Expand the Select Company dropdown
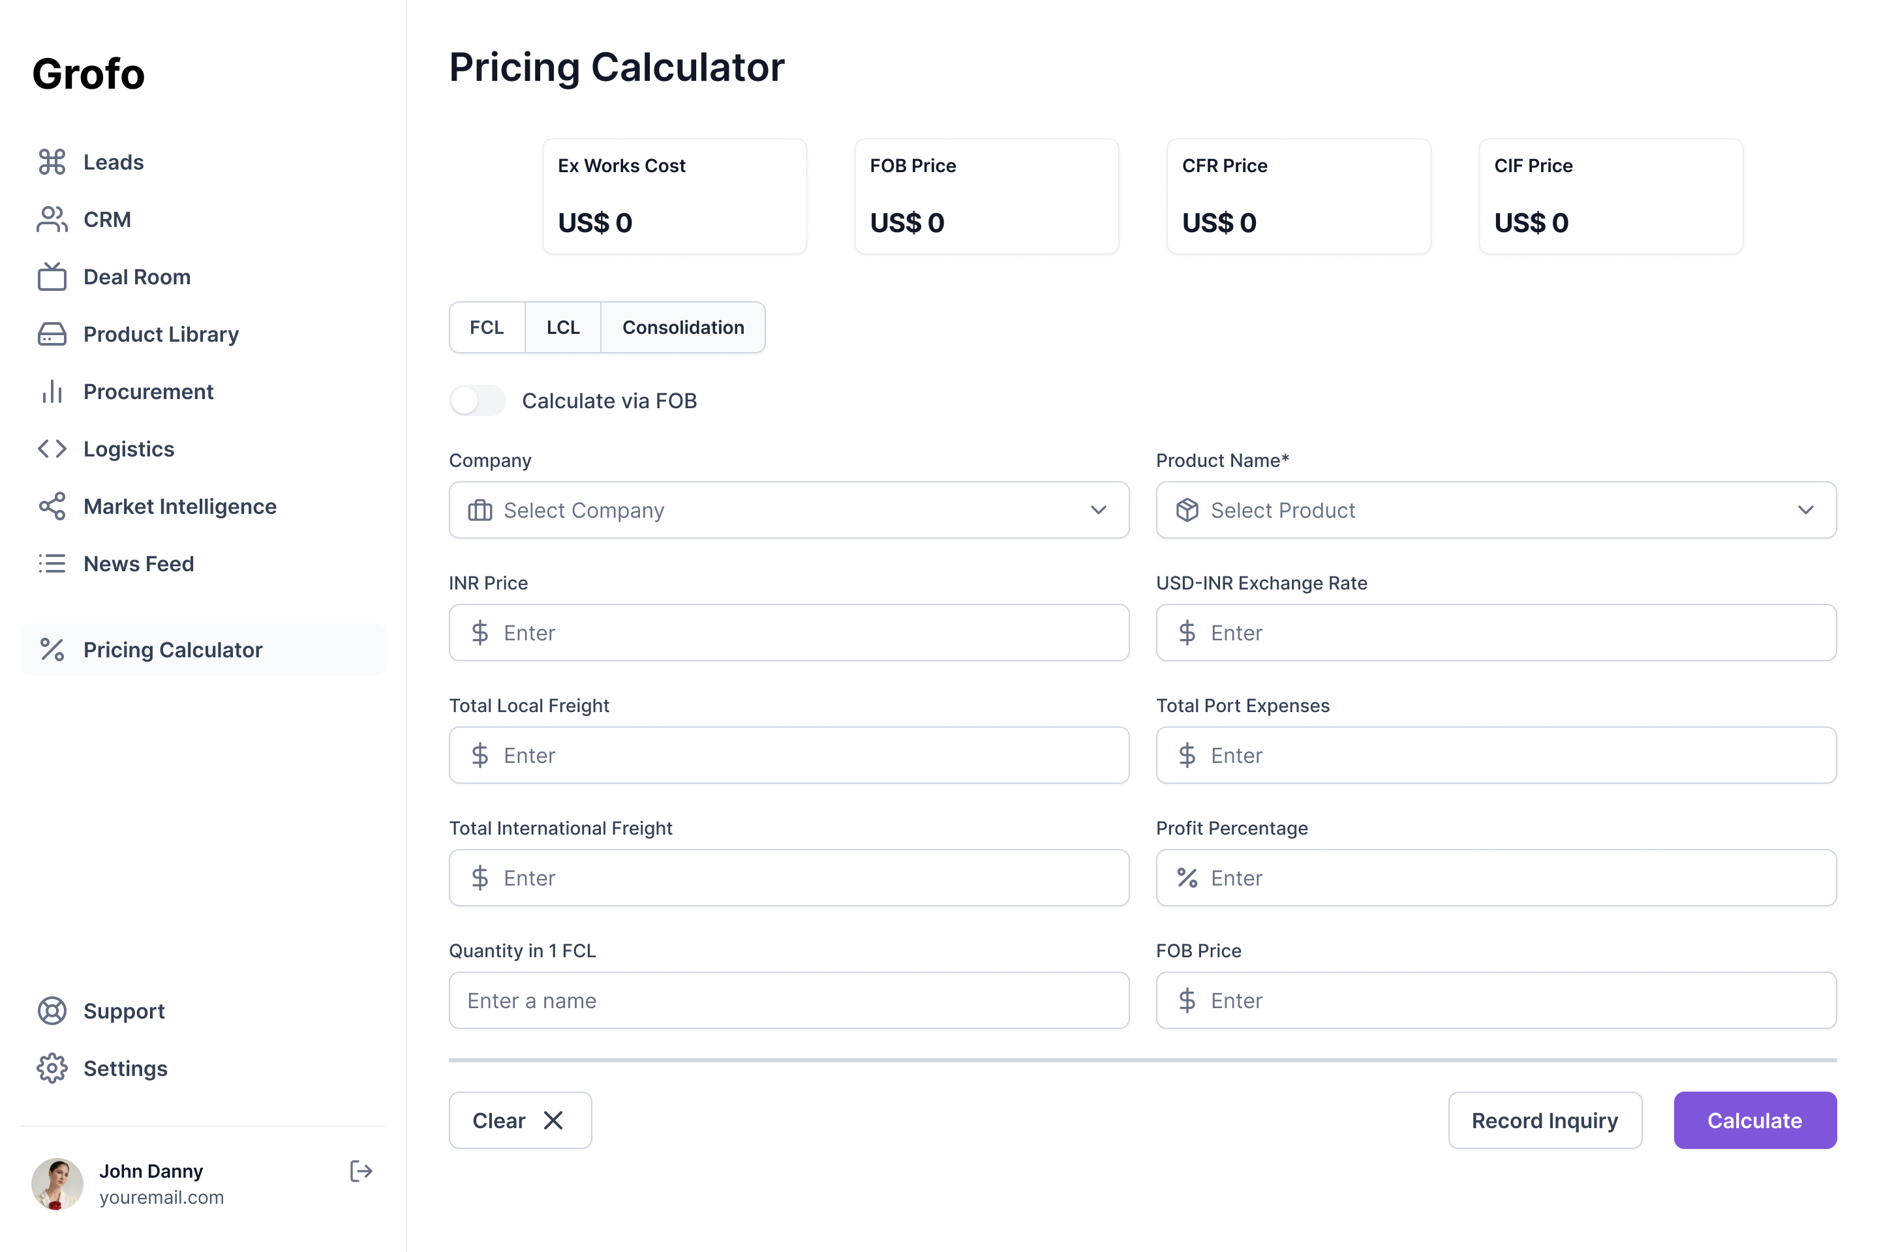Screen dimensions: 1879x1252 [x=789, y=510]
